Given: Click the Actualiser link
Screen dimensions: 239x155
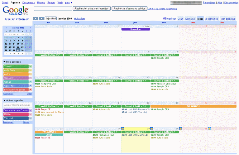Looking at the screenshot, I should [x=79, y=18].
